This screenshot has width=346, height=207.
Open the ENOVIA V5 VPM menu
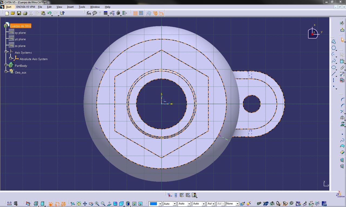(26, 7)
